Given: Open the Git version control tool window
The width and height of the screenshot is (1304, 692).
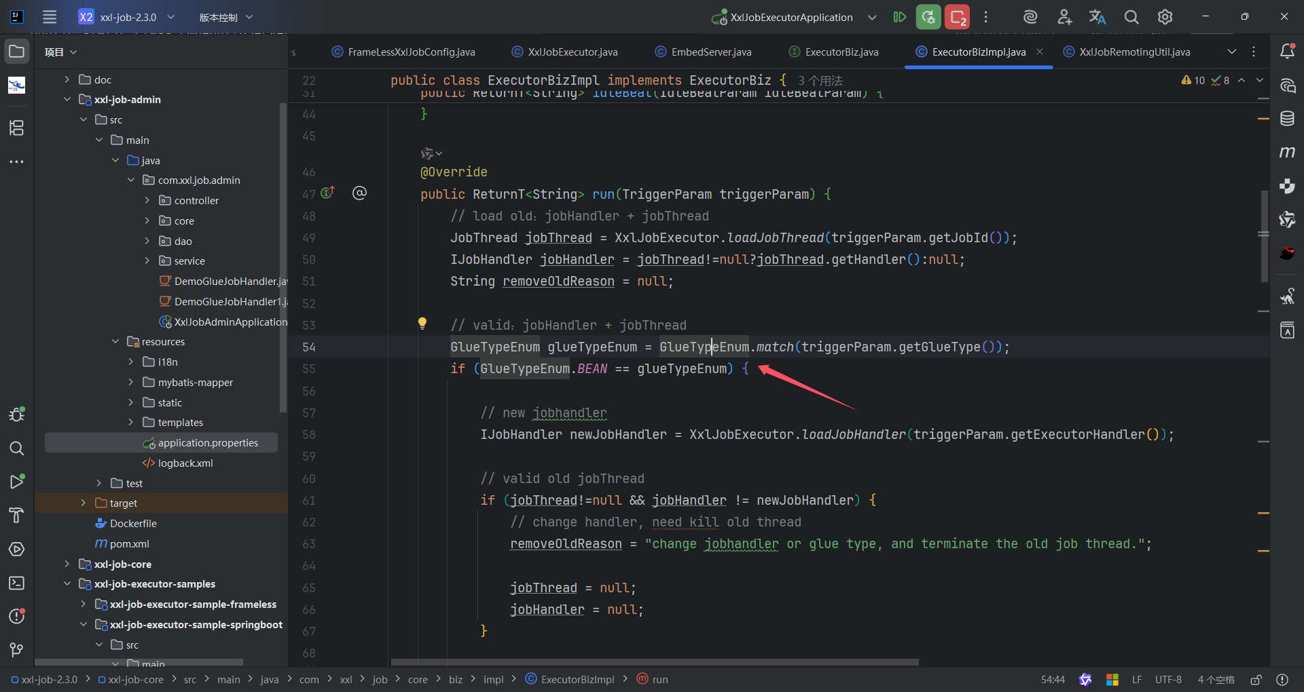Looking at the screenshot, I should (17, 650).
